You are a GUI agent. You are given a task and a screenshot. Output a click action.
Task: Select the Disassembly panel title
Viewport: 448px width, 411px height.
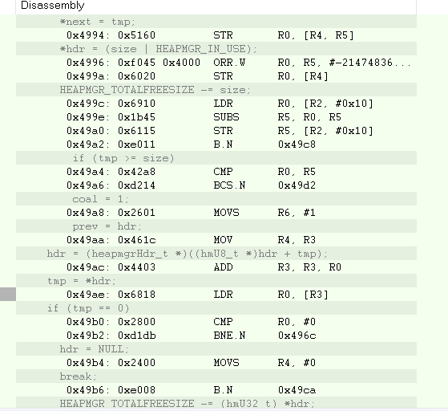point(53,5)
